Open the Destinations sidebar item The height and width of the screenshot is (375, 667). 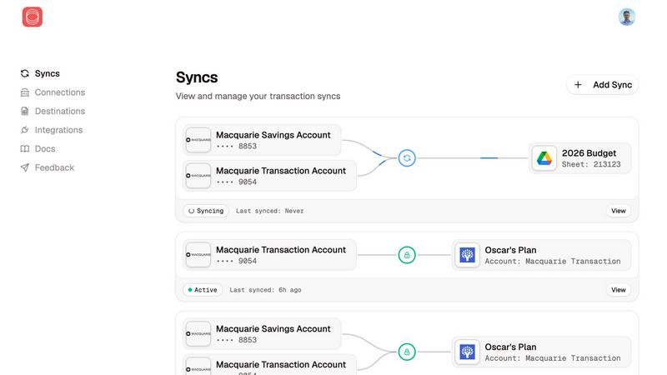click(x=59, y=111)
